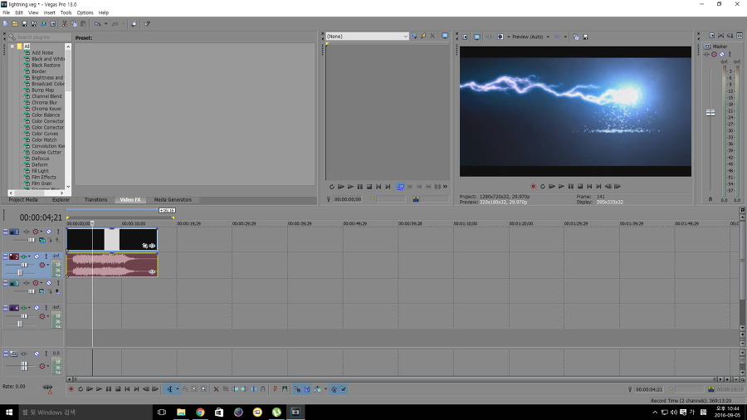The width and height of the screenshot is (747, 420).
Task: Toggle mute on video track 1
Action: click(x=49, y=232)
